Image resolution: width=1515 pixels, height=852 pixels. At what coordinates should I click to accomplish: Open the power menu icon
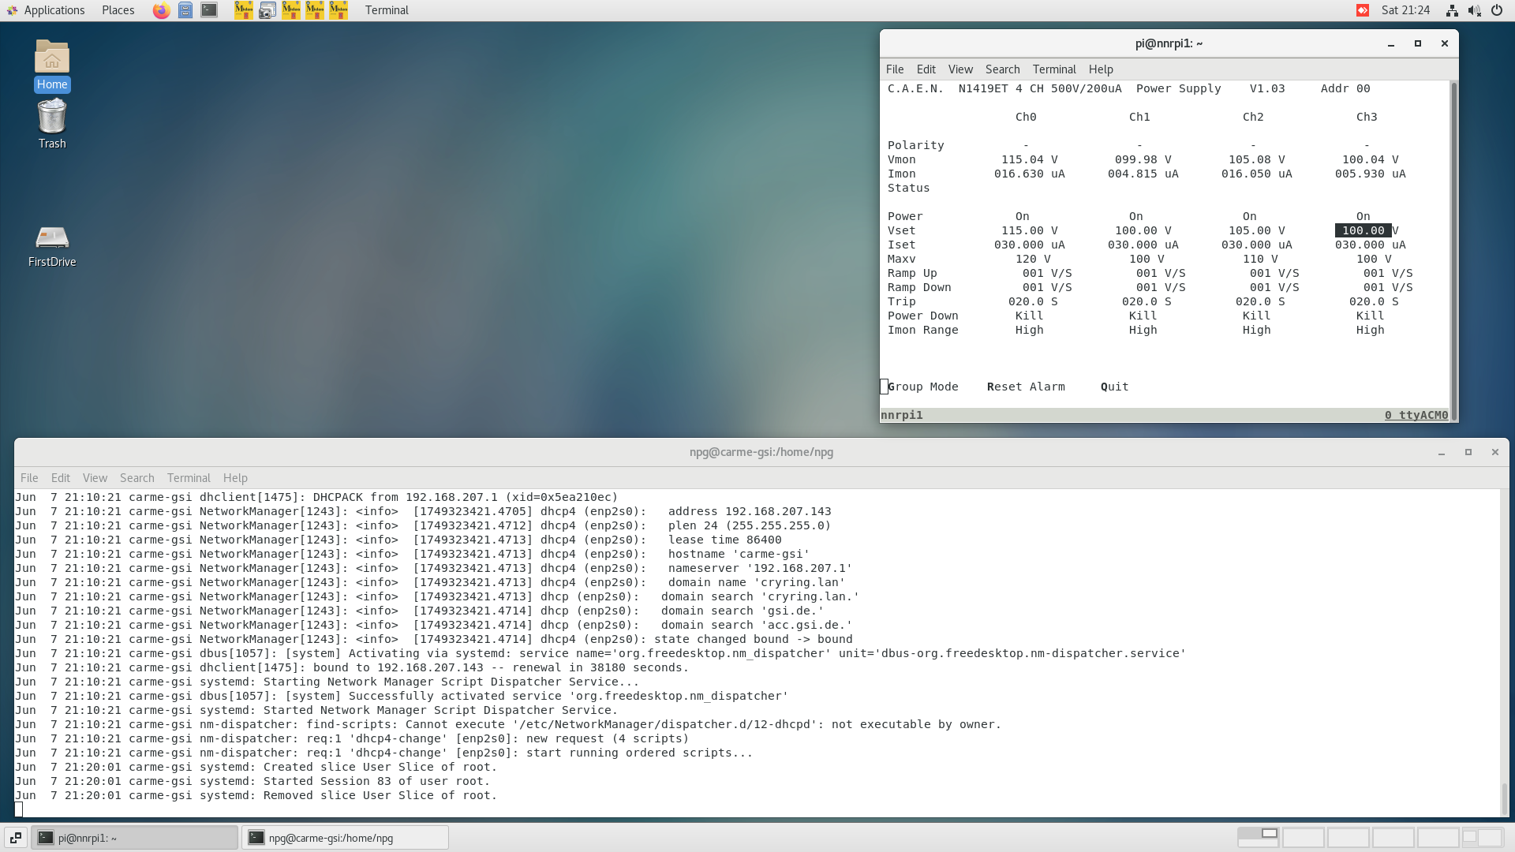[x=1496, y=10]
